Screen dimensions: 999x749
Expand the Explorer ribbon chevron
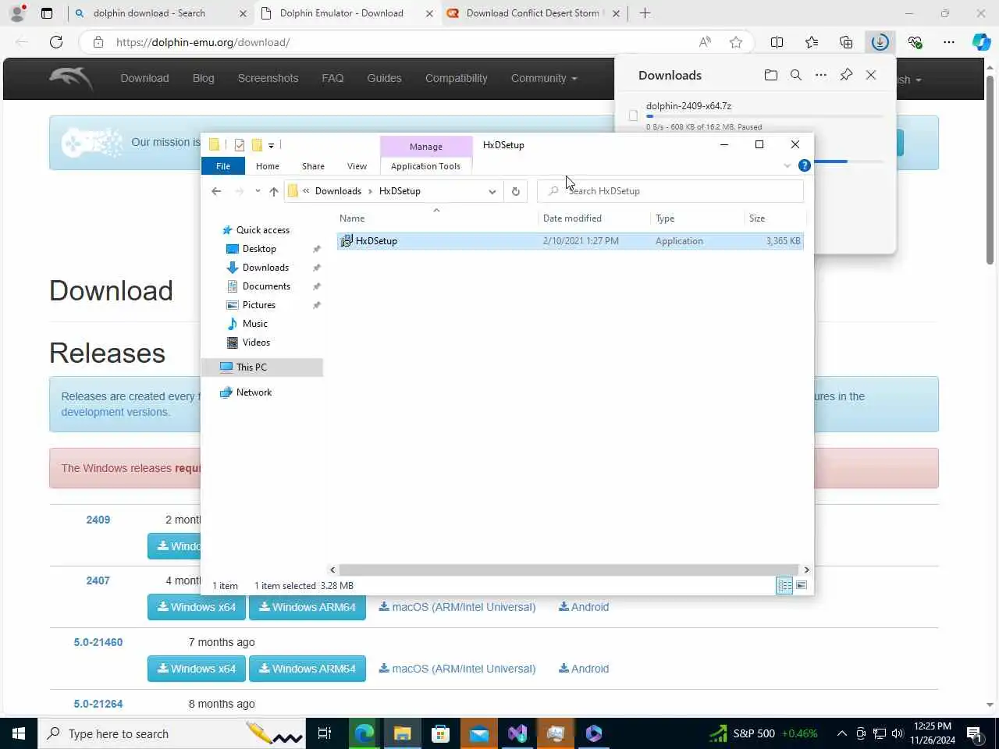[787, 165]
